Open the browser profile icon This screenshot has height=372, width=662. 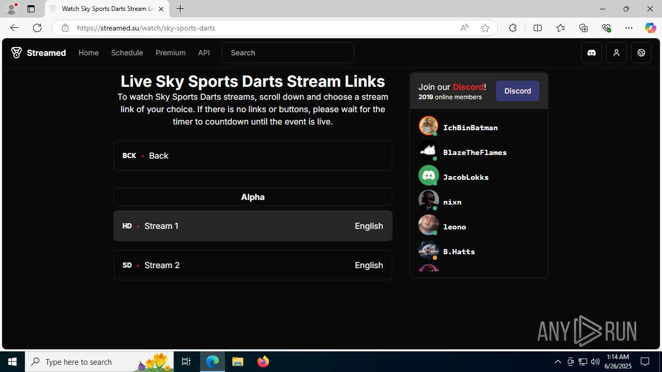pos(11,9)
